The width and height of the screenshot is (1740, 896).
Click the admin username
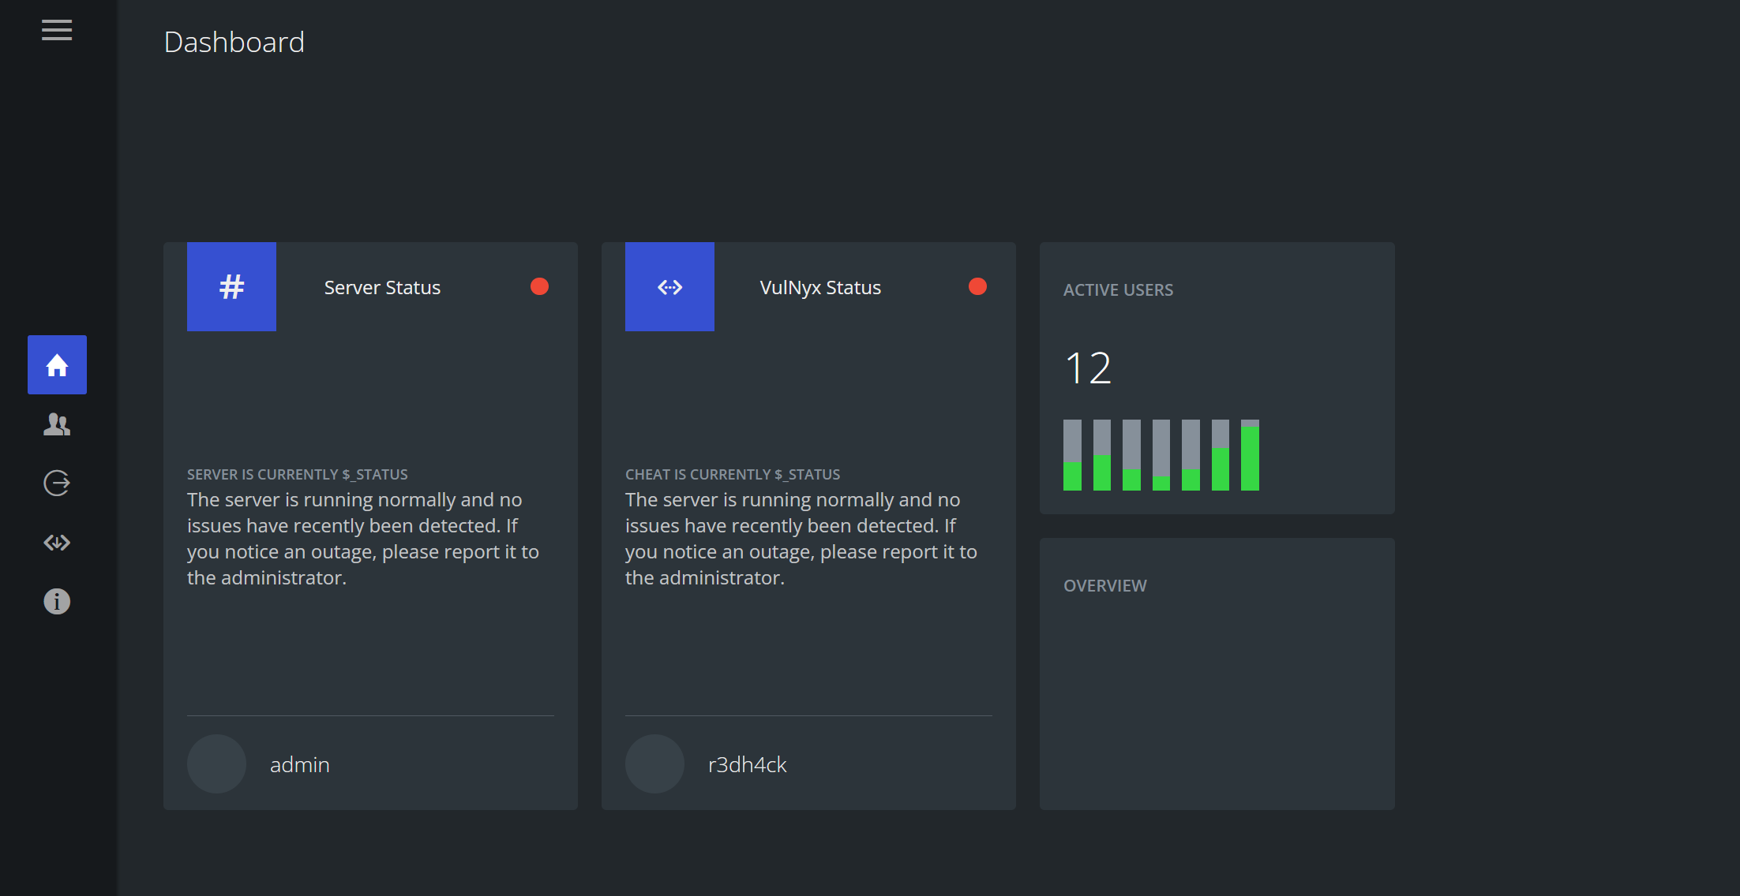coord(300,764)
